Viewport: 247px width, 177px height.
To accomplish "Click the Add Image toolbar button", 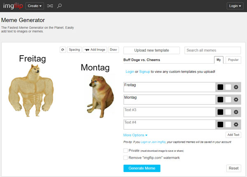I will [94, 50].
